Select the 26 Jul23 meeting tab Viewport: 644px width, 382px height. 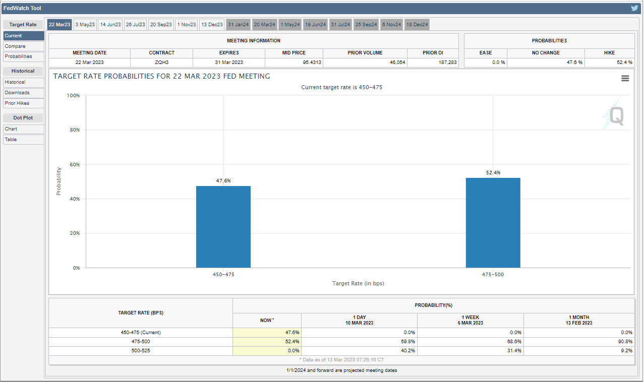136,24
